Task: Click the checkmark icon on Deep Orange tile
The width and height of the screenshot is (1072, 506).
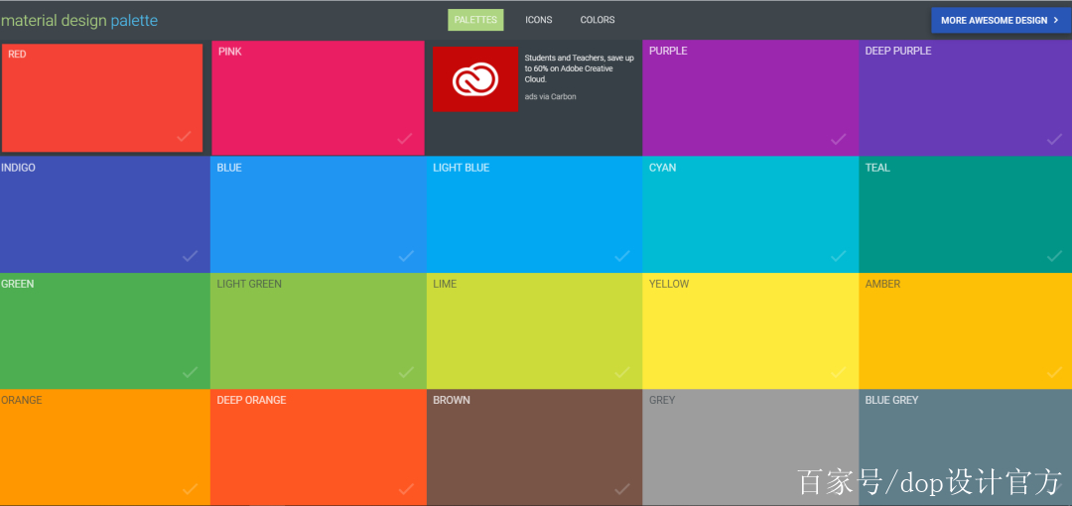Action: click(406, 489)
